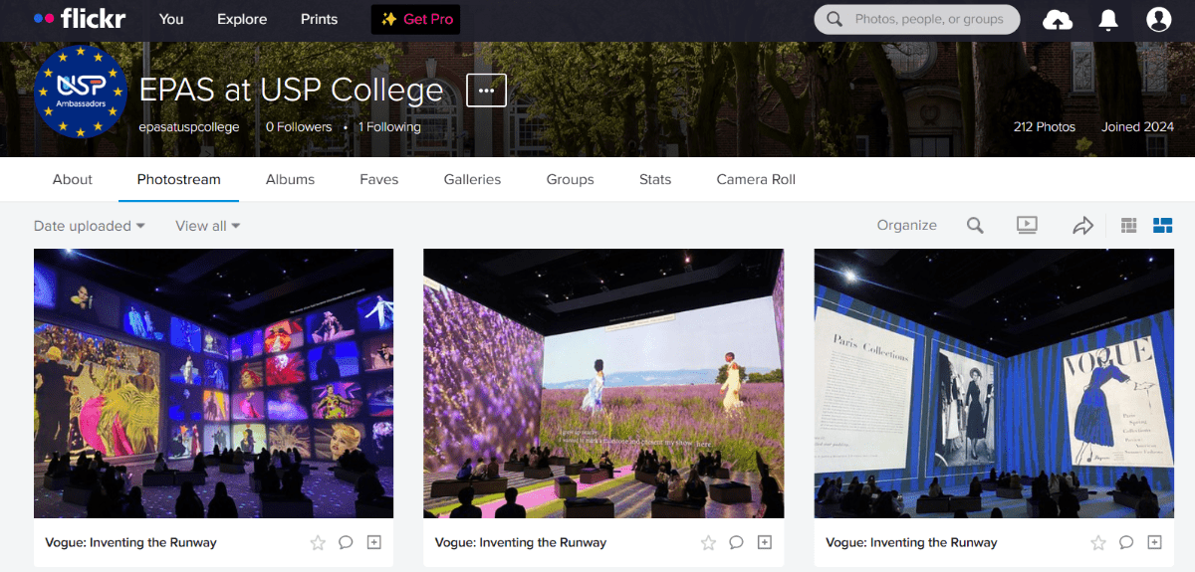Viewport: 1195px width, 572px height.
Task: Switch to the Albums tab
Action: point(290,180)
